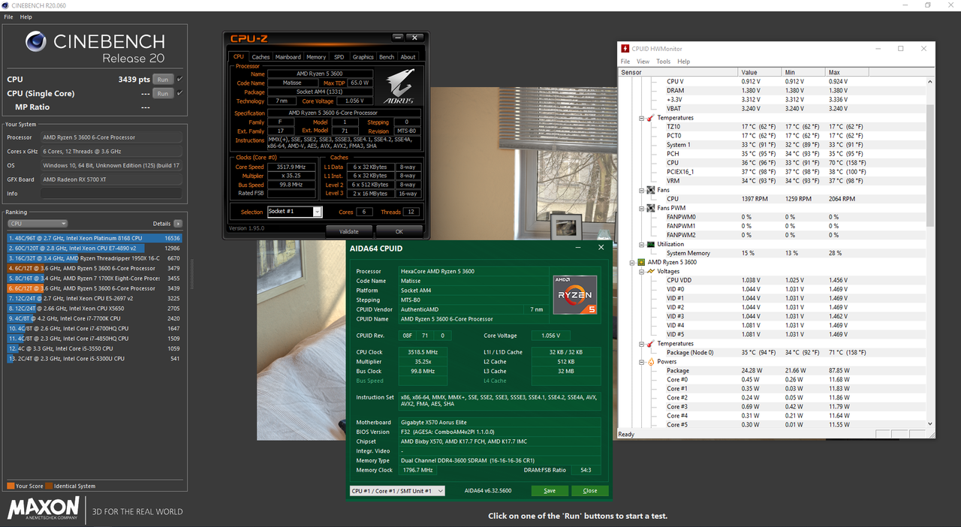Image resolution: width=961 pixels, height=527 pixels.
Task: Click the Maxon logo at bottom left
Action: (x=43, y=508)
